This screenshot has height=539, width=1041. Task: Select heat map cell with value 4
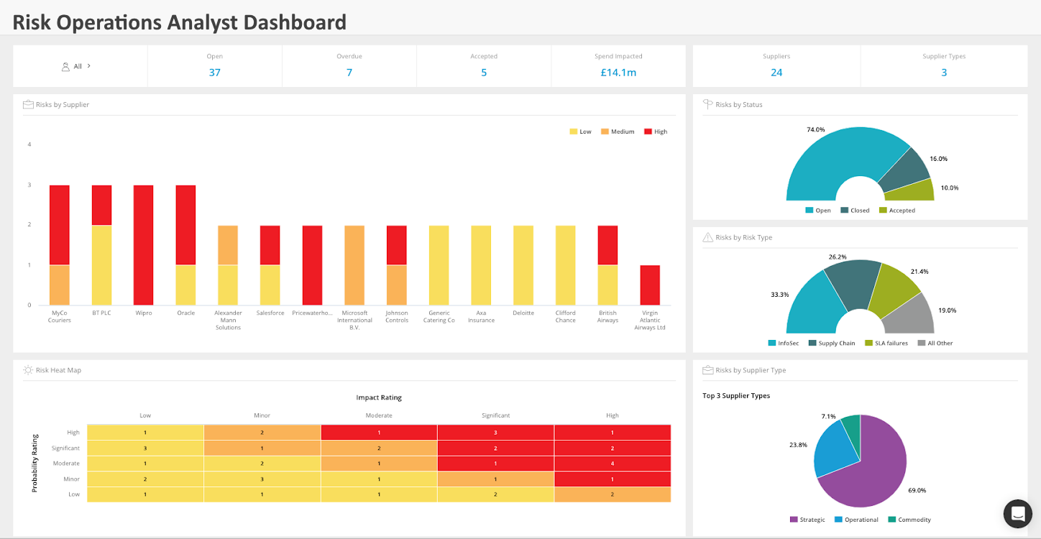pos(612,464)
